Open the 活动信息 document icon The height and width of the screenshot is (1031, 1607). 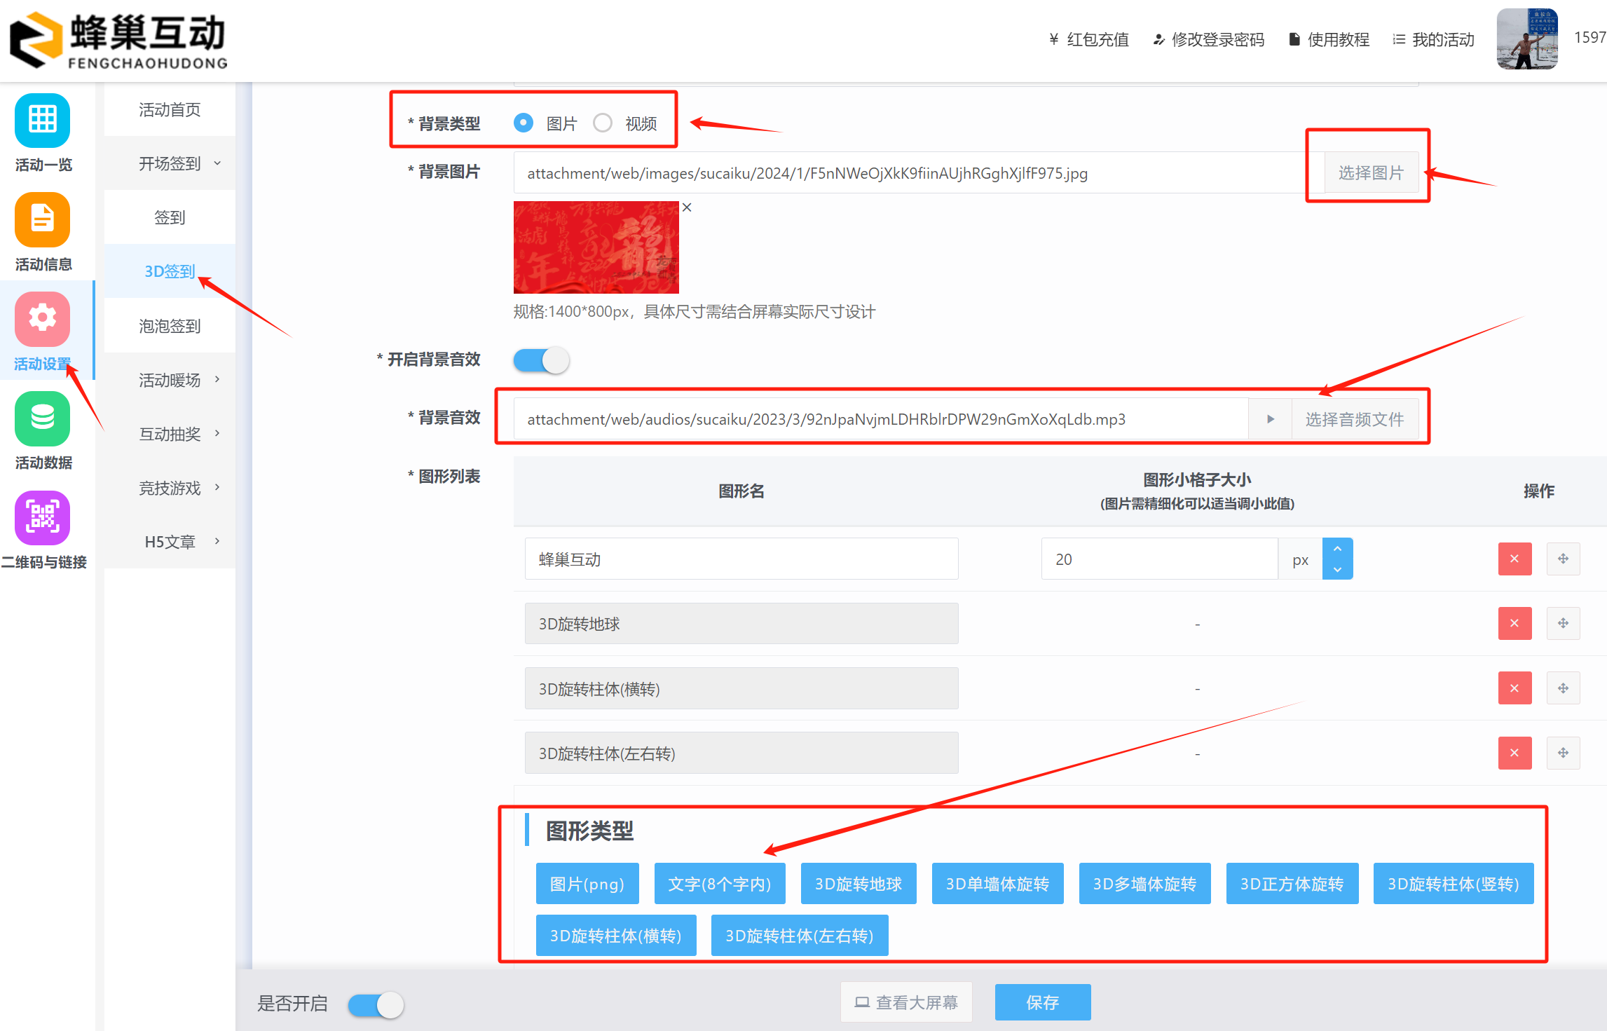click(x=42, y=219)
